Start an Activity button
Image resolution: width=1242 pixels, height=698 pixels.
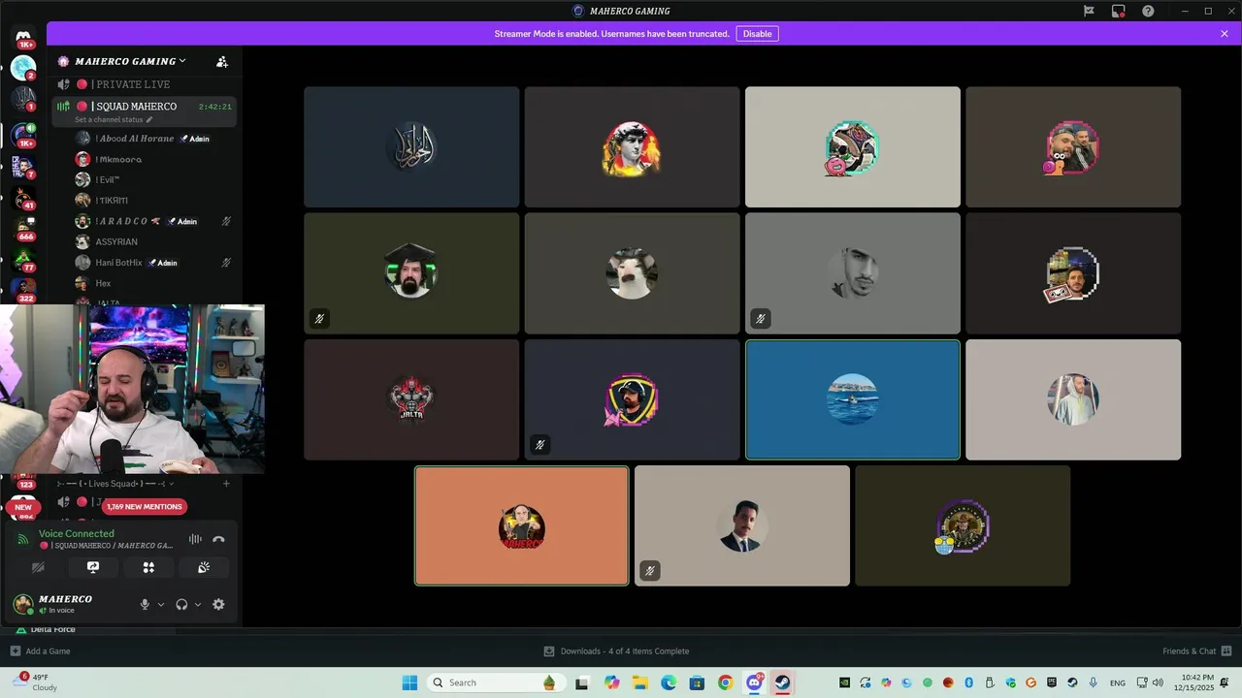[148, 567]
